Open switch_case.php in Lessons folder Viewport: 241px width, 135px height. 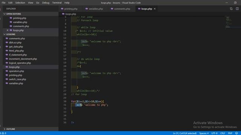click(17, 79)
